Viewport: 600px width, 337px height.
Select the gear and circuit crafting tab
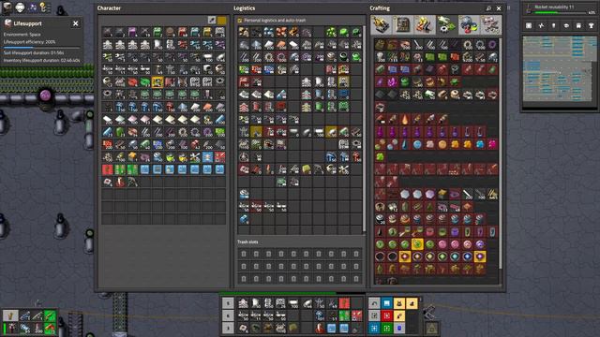(x=446, y=25)
